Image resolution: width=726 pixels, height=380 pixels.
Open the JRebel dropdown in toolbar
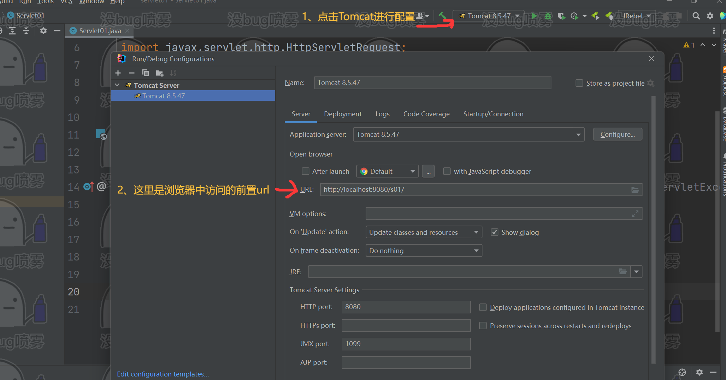coord(637,16)
